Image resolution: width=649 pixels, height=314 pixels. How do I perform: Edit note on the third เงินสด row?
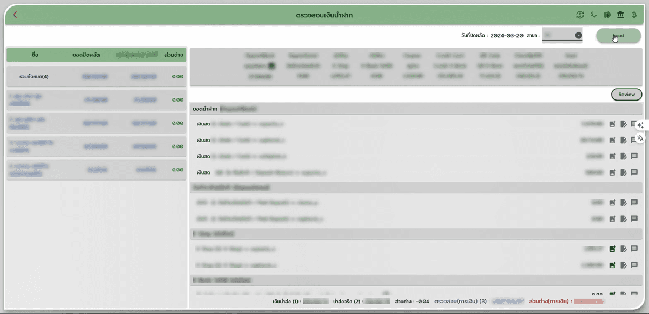coord(624,156)
